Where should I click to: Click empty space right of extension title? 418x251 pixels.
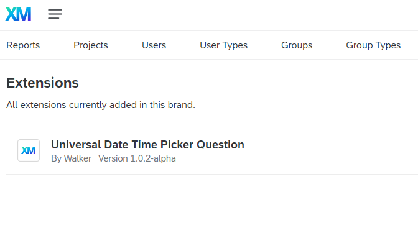tap(330, 145)
